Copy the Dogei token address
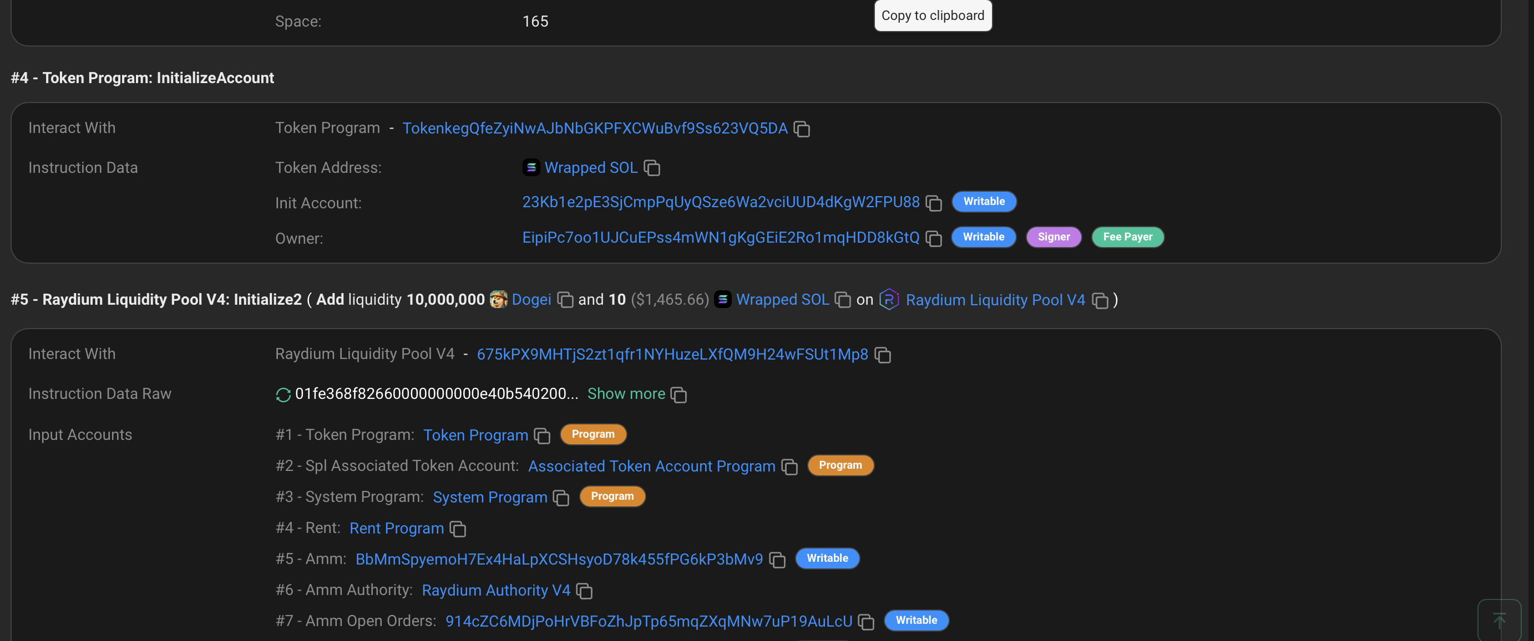 [x=565, y=300]
